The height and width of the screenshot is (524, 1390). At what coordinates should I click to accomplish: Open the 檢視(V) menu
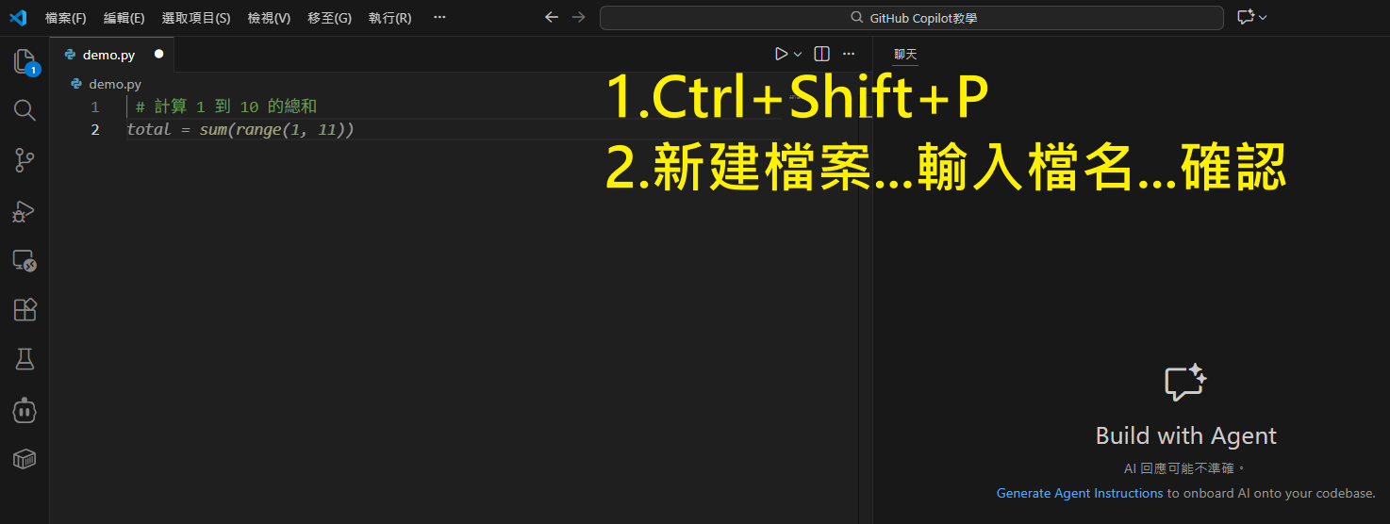pos(269,18)
